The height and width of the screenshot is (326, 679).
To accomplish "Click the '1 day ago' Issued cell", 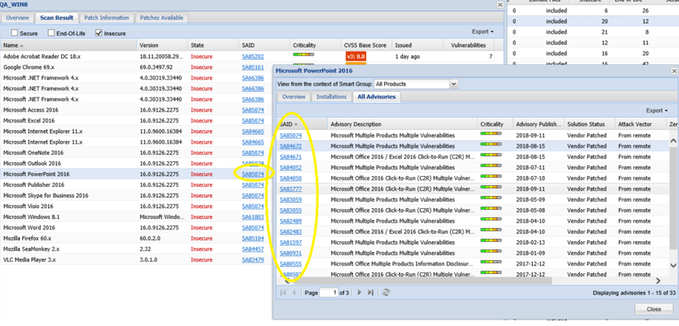I will 408,57.
